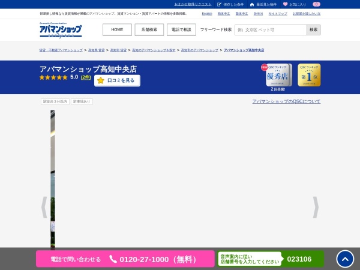Open the おまかせ物件リクエスト link
The image size is (360, 270).
click(193, 4)
